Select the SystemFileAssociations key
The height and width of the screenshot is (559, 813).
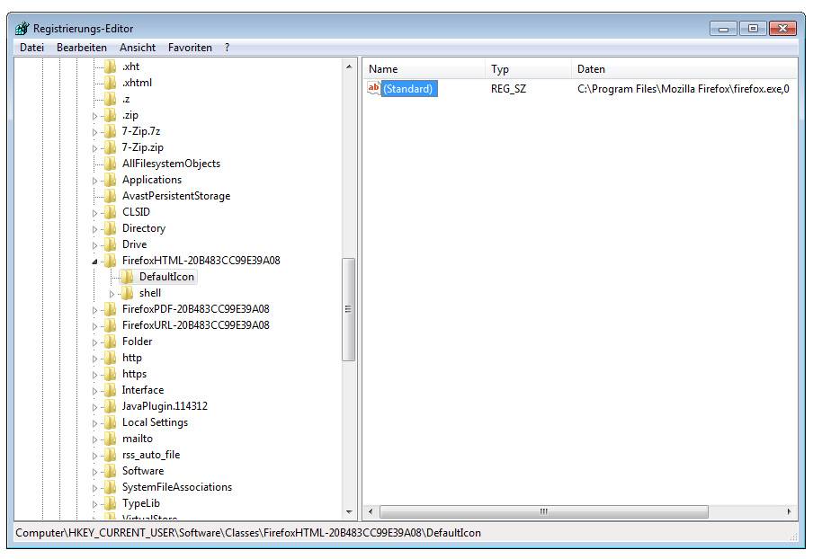click(x=176, y=487)
